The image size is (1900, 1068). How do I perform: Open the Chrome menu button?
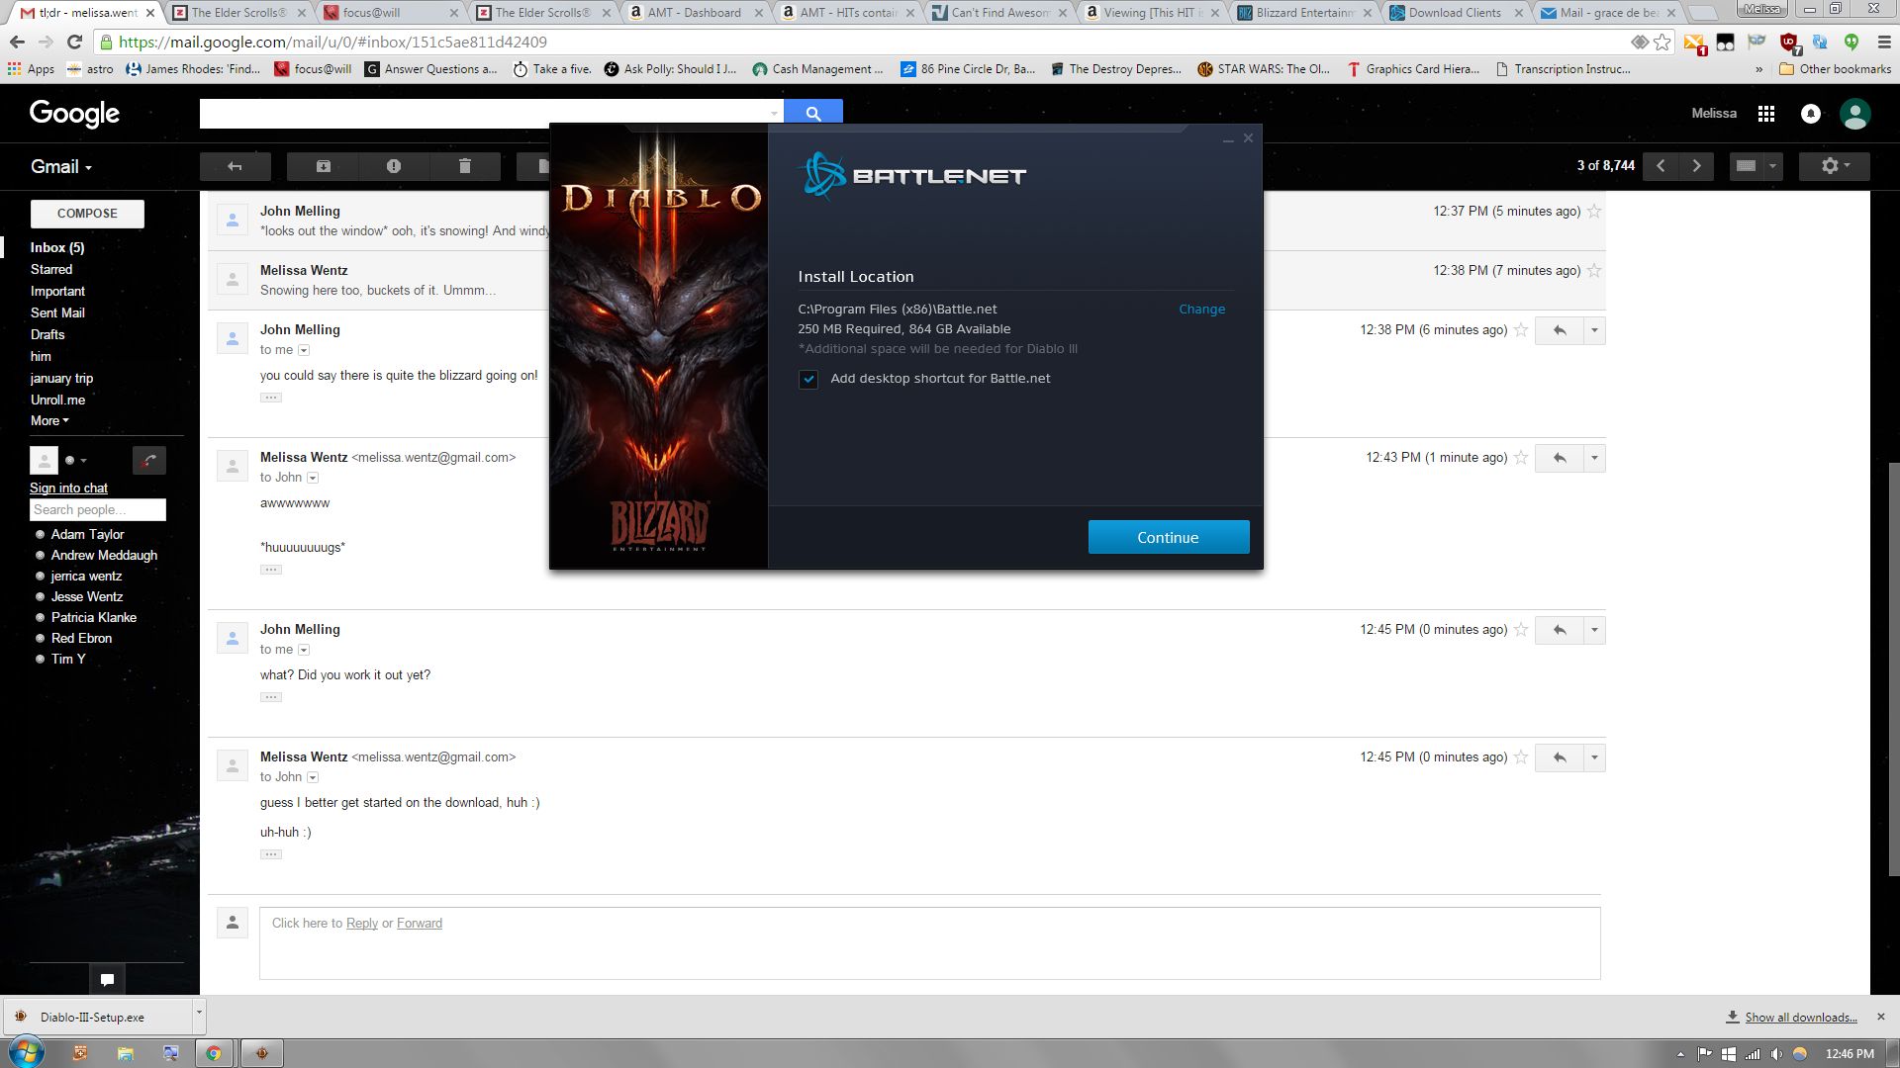click(1883, 43)
